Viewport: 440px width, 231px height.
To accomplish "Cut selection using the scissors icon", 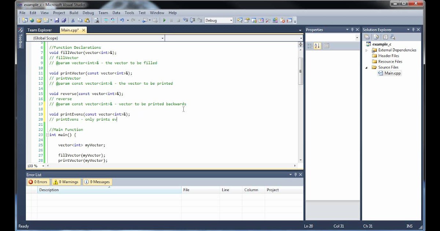I will pyautogui.click(x=73, y=21).
